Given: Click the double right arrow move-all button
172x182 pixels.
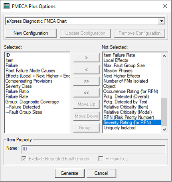Looking at the screenshot, I should (86, 81).
